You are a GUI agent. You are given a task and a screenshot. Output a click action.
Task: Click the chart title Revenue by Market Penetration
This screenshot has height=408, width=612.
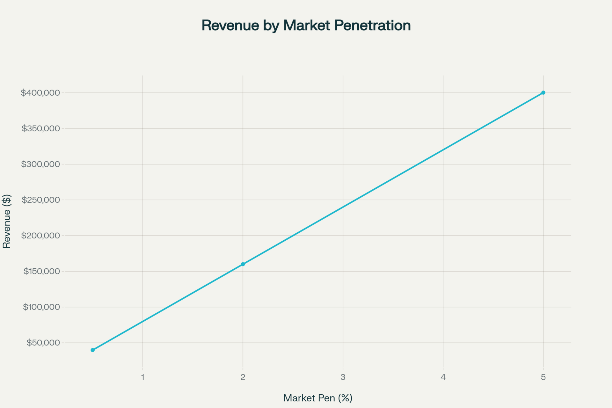coord(306,25)
